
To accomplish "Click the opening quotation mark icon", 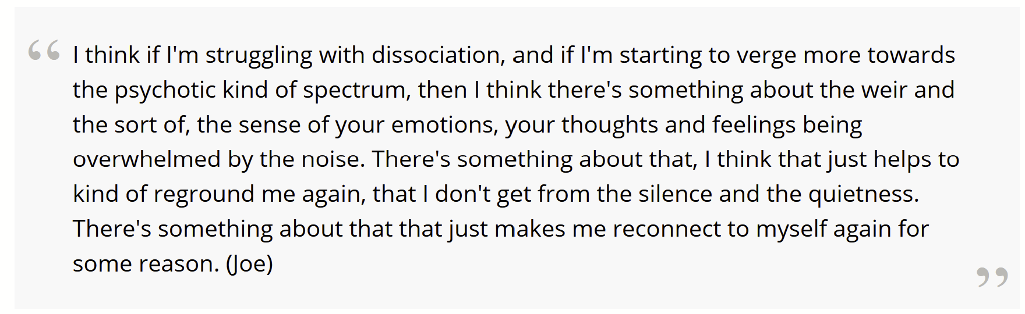I will coord(44,51).
